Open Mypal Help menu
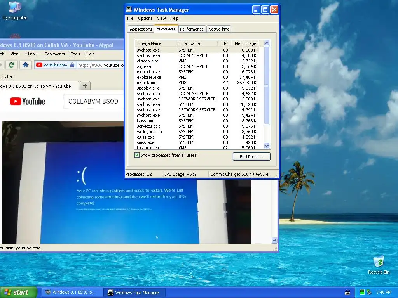Viewport: 398px width, 298px height. pos(90,54)
